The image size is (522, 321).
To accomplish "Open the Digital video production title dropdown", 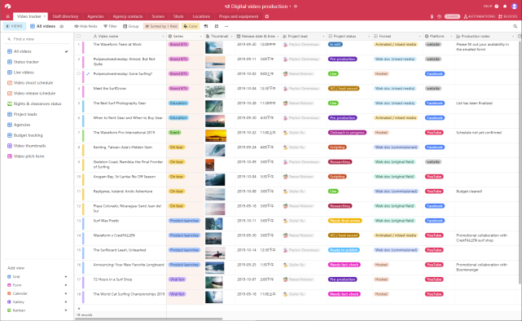I will 290,7.
